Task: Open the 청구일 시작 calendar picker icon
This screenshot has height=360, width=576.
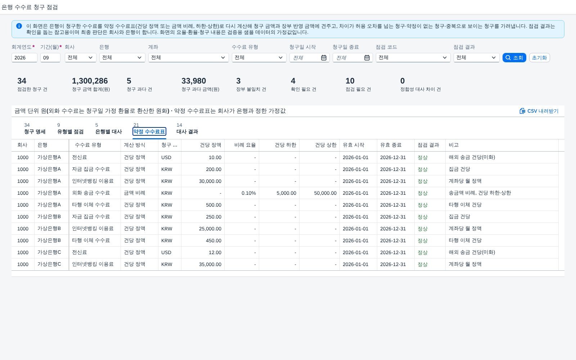Action: (324, 58)
